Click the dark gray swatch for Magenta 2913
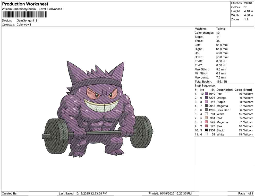255x196 pixels. (206, 106)
